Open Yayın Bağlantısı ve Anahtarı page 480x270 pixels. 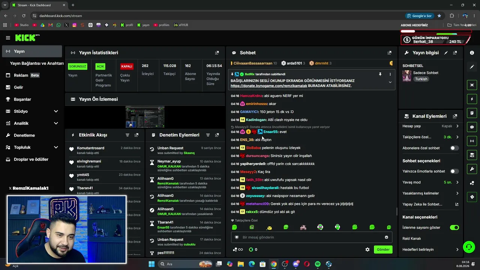tap(37, 63)
